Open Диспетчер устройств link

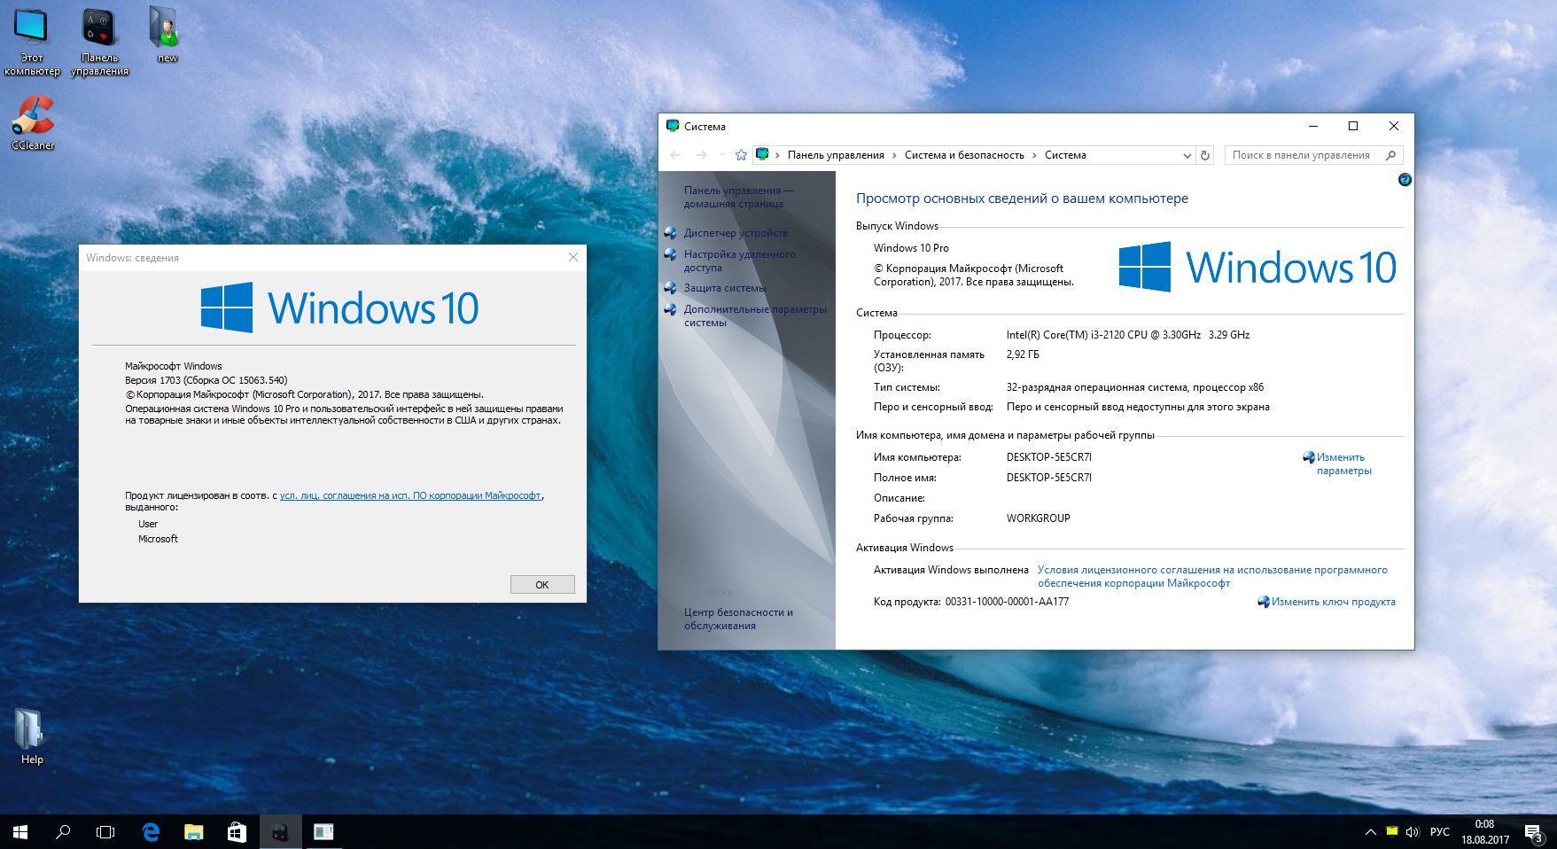pyautogui.click(x=736, y=233)
